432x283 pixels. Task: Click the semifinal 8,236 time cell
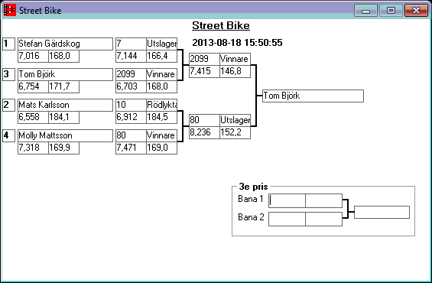(x=204, y=132)
